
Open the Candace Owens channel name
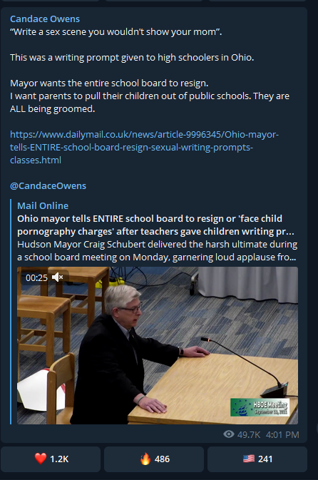45,19
